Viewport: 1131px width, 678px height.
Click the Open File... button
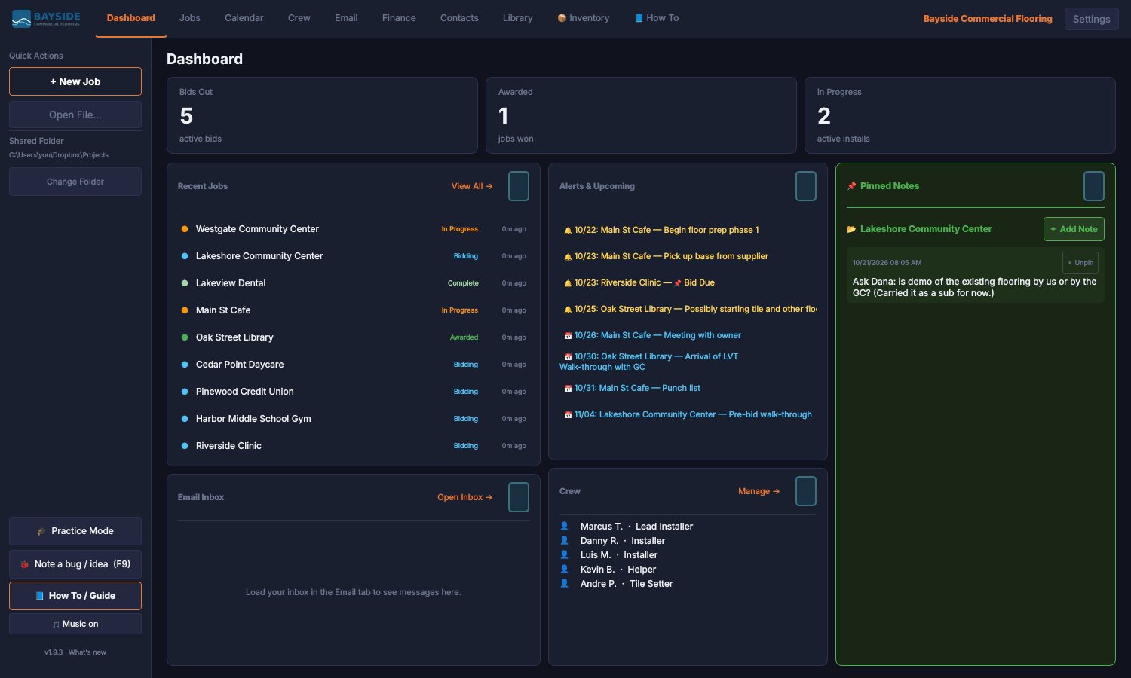[x=75, y=115]
